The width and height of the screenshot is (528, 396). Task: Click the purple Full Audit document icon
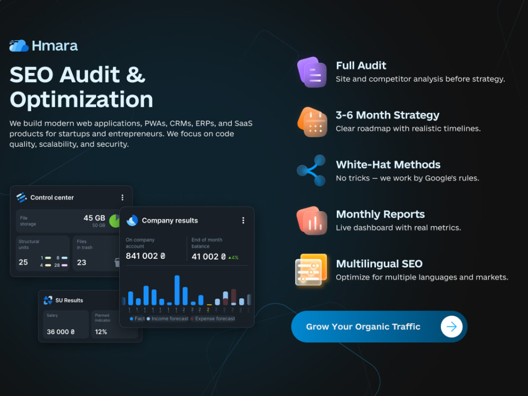click(x=312, y=72)
